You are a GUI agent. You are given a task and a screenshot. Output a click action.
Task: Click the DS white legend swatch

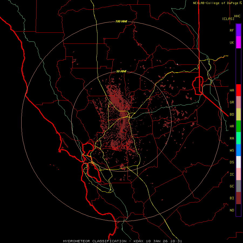(238, 162)
